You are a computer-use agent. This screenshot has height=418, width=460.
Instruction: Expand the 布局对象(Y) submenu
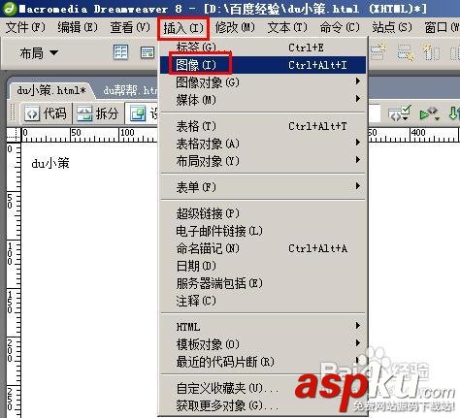click(263, 161)
